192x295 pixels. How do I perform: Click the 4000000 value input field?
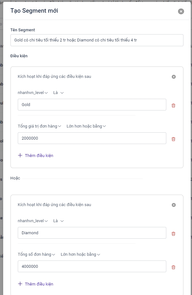coord(92,266)
